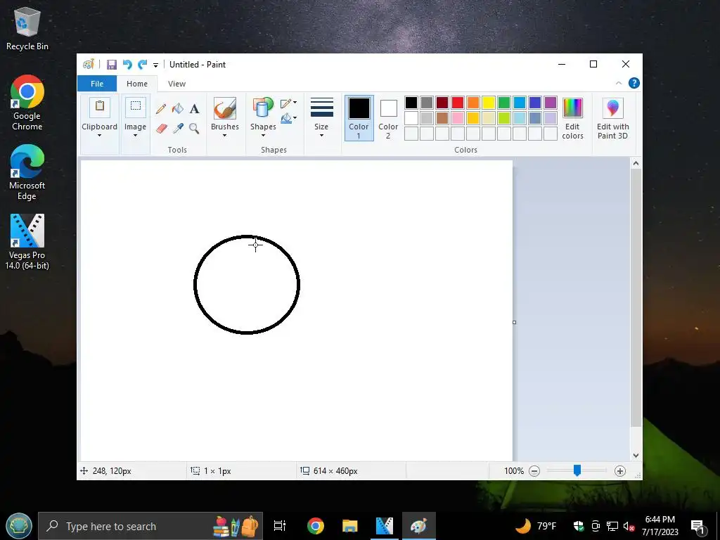
Task: Open Edit colors dialog
Action: [572, 118]
